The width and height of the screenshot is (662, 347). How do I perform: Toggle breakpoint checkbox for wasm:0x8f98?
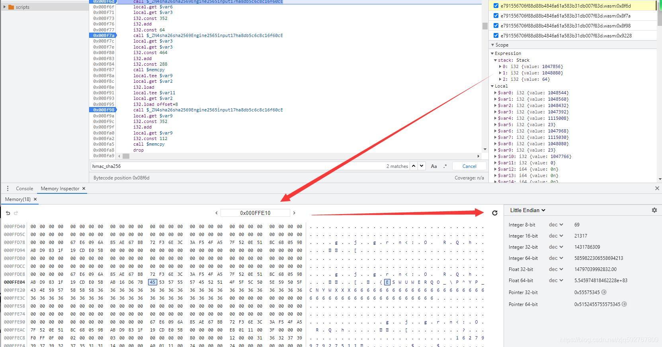[x=496, y=25]
